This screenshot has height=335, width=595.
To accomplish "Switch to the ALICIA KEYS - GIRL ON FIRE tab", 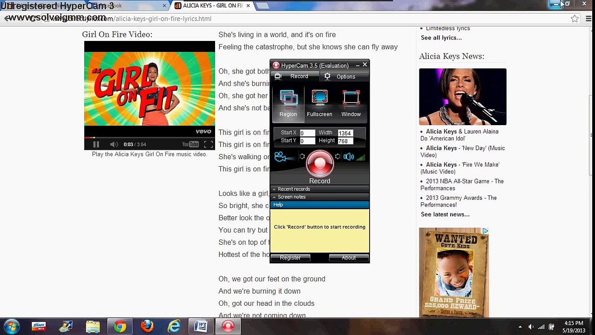I will pos(212,6).
